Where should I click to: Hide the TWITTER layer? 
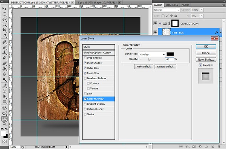click(x=155, y=32)
